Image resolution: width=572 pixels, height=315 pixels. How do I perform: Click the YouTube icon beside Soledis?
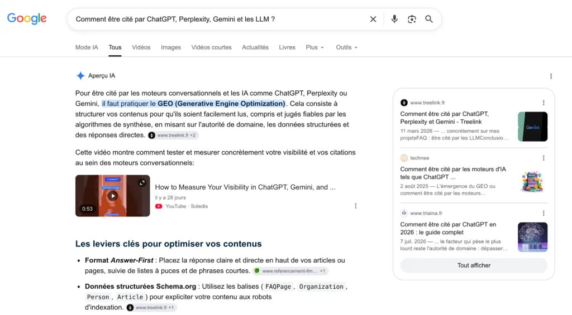point(159,206)
